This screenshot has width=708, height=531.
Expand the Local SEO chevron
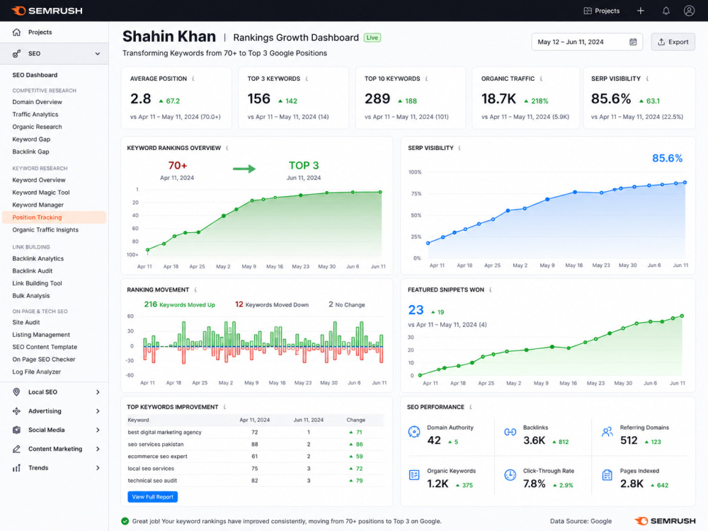point(98,392)
